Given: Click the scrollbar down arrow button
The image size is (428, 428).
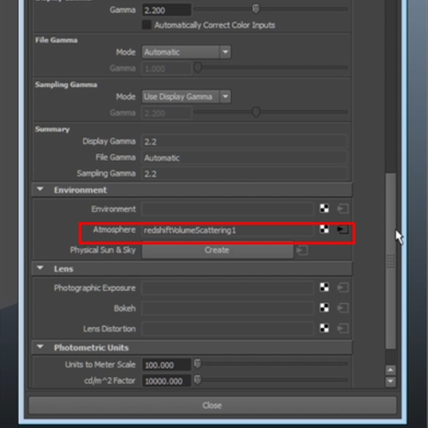Looking at the screenshot, I should (390, 382).
